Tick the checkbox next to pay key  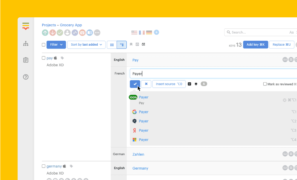tap(44, 58)
